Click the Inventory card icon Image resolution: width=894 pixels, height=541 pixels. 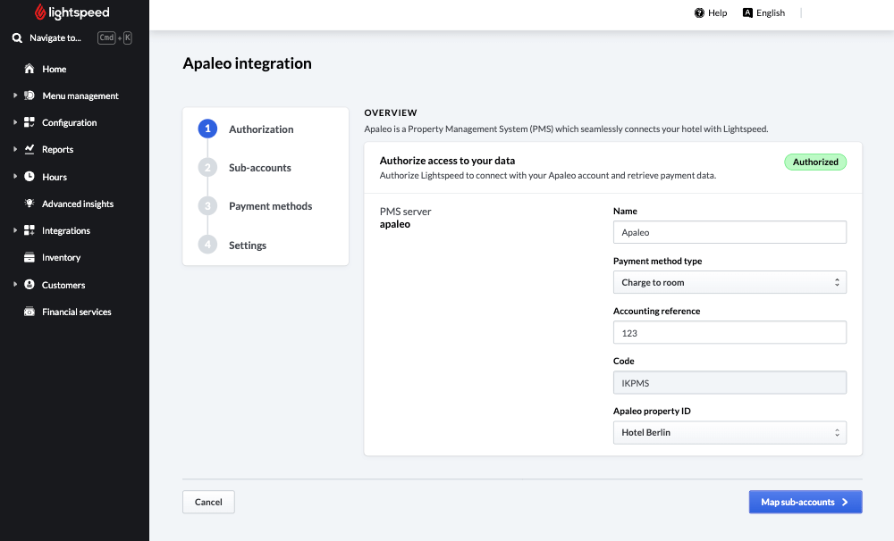(30, 257)
